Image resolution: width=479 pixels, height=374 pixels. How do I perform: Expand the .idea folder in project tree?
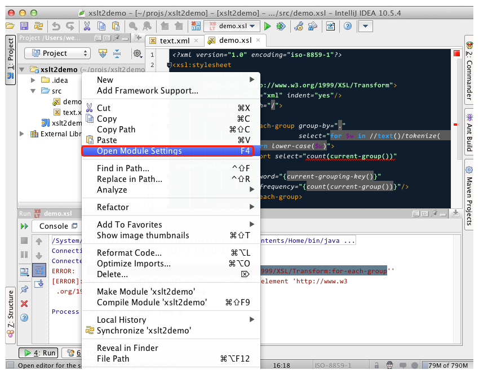pos(34,81)
